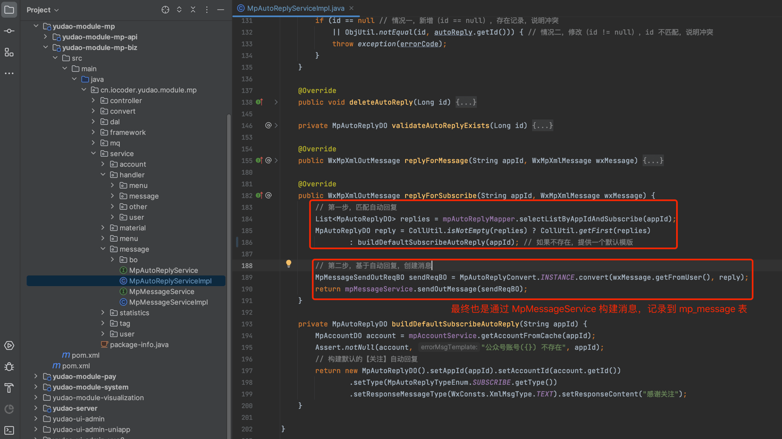Click the Collapse All icon in Project panel

pyautogui.click(x=193, y=10)
